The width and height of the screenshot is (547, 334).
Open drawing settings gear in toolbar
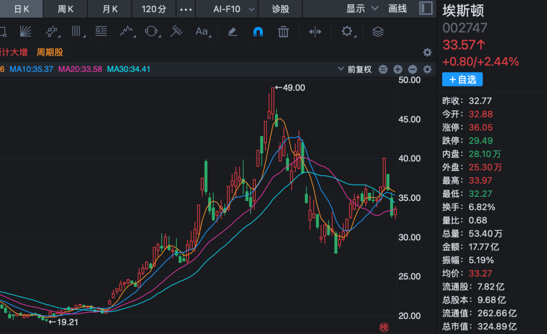347,32
